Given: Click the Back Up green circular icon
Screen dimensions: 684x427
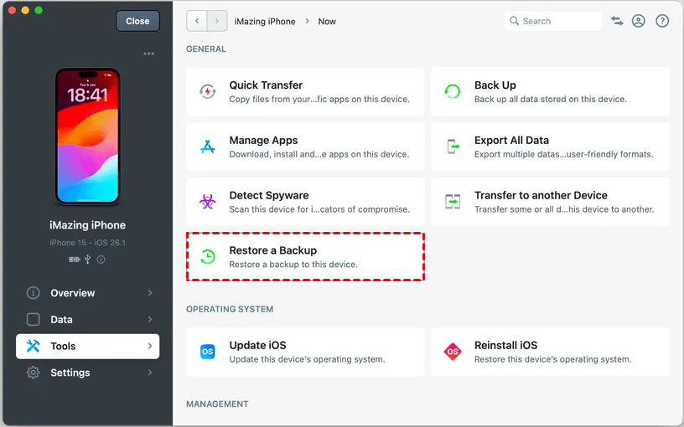Looking at the screenshot, I should click(x=453, y=91).
